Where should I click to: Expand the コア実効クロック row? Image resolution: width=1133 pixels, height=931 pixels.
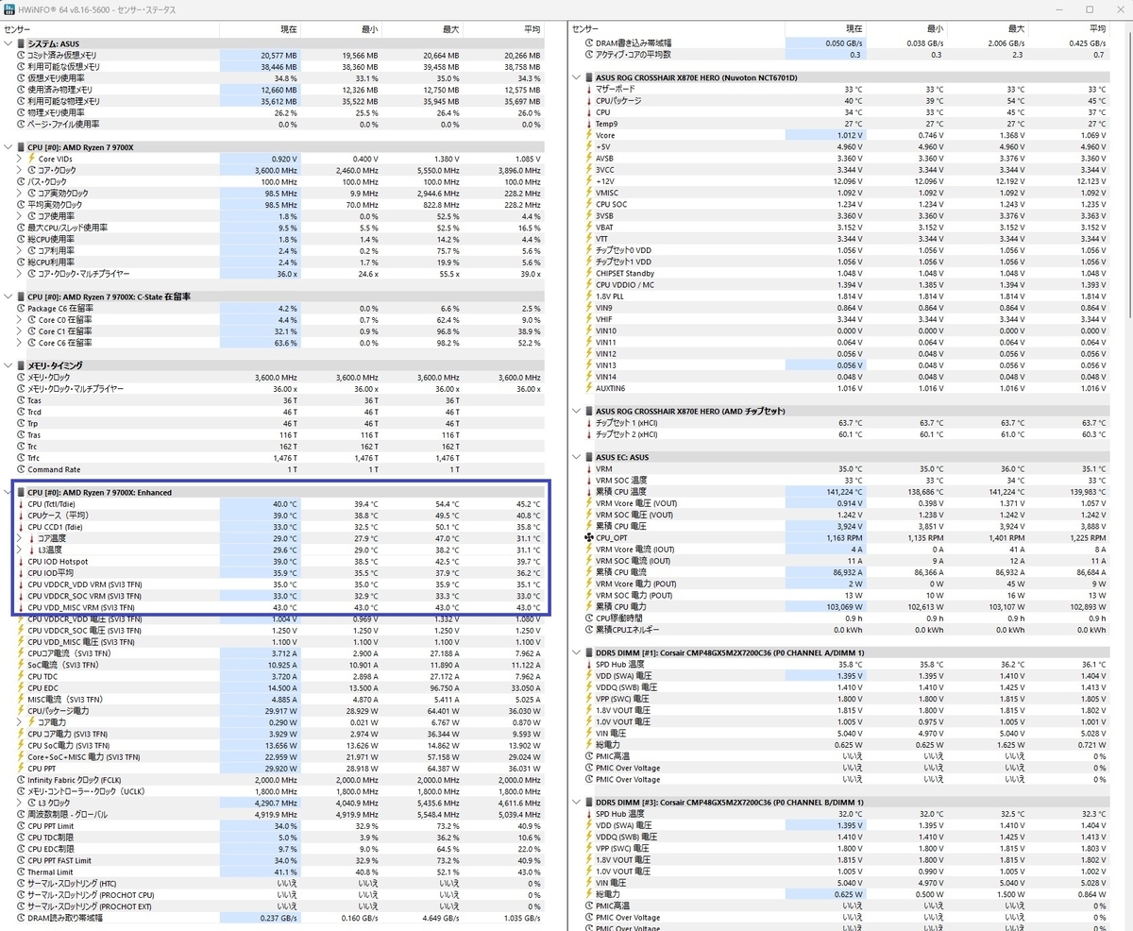(20, 194)
